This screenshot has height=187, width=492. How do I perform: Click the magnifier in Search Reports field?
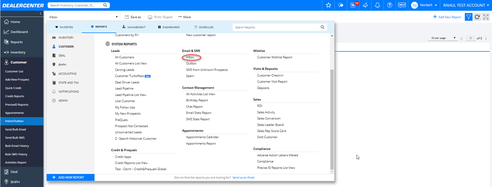[322, 27]
